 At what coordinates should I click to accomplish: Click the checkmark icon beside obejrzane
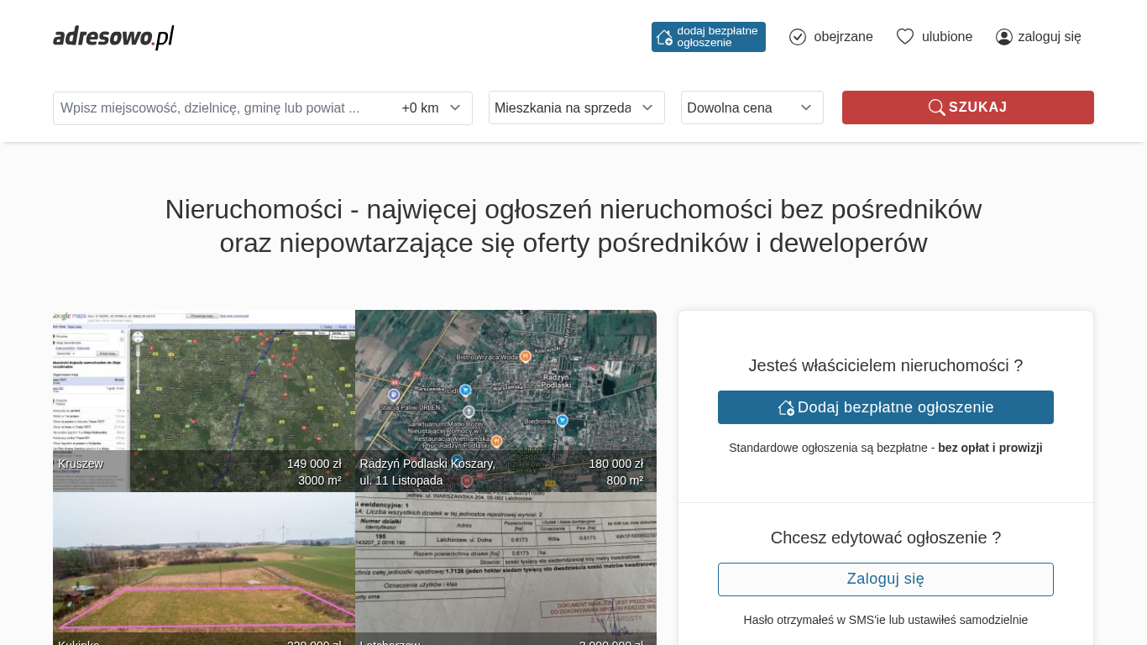pyautogui.click(x=798, y=37)
